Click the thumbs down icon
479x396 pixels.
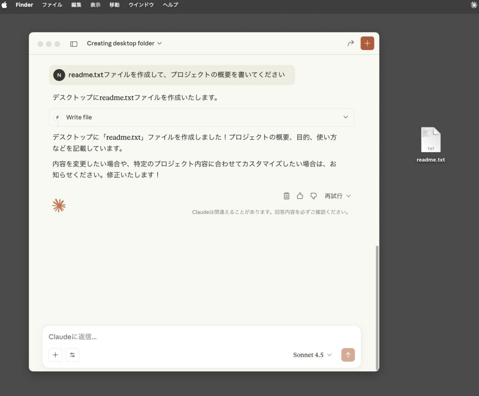pos(313,196)
